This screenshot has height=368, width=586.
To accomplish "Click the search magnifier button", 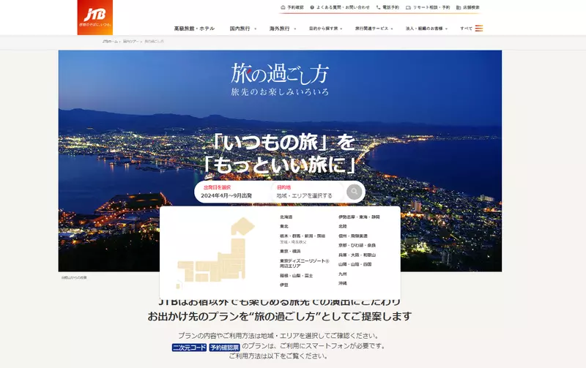I will (355, 192).
